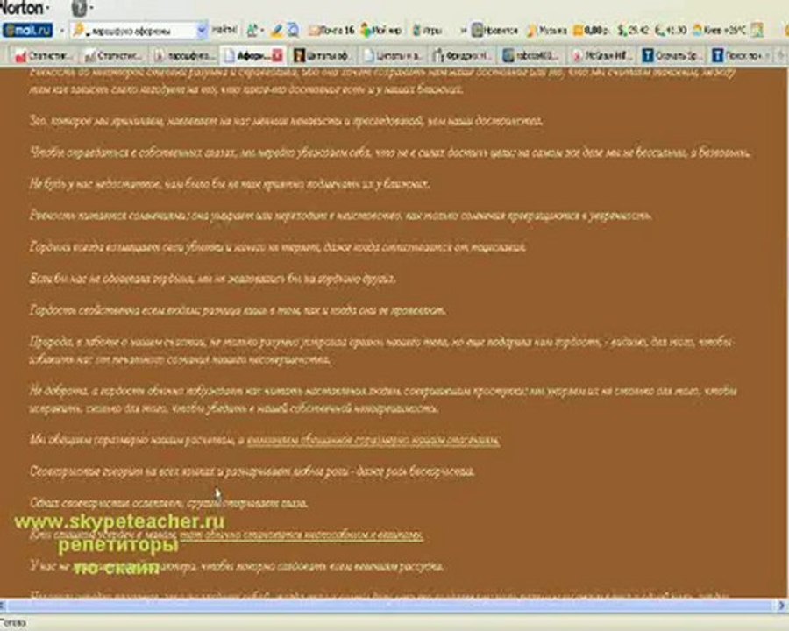The width and height of the screenshot is (789, 631).
Task: Switch to the Поиск по tab
Action: [741, 55]
